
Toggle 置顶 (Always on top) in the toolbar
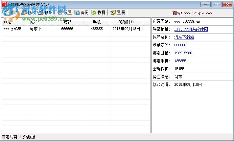point(118,12)
